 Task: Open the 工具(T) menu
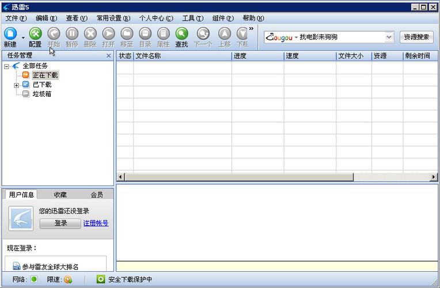[192, 18]
